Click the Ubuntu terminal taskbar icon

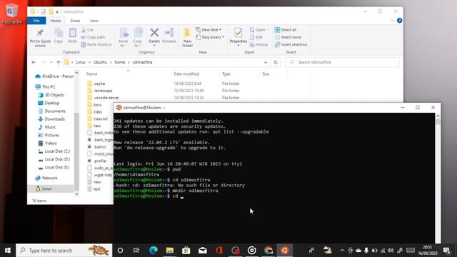[284, 250]
